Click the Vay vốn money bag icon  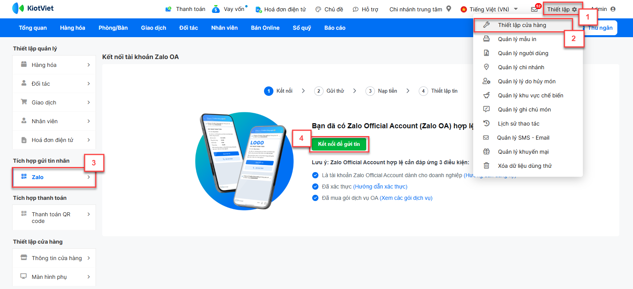point(216,9)
